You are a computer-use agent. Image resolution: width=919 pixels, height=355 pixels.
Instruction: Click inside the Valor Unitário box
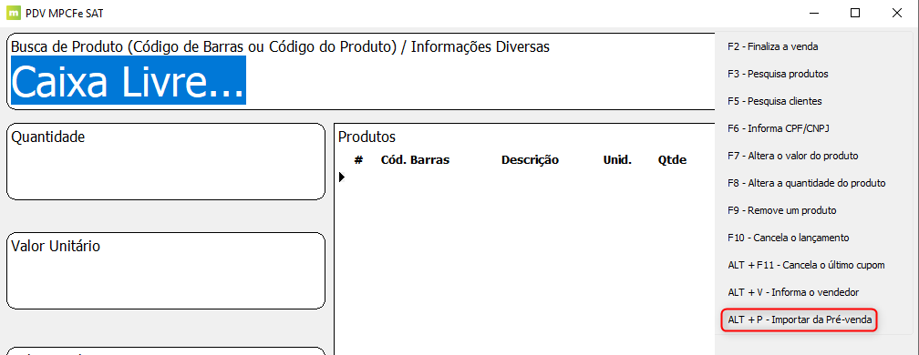coord(166,270)
